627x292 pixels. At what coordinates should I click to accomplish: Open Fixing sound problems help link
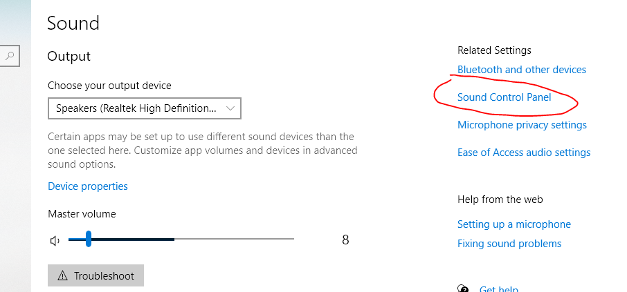point(509,244)
